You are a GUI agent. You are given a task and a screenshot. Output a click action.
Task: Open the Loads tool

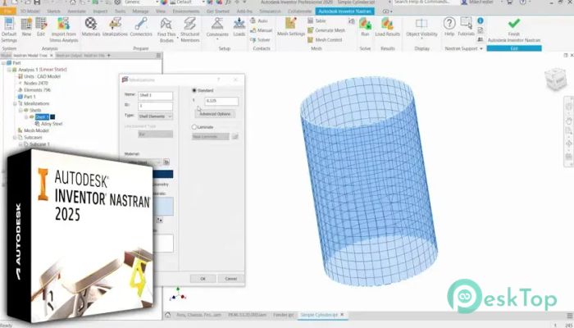pos(239,27)
